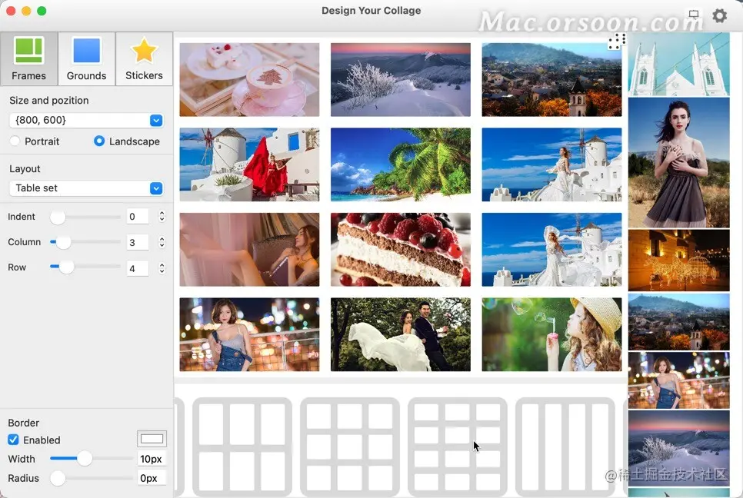Select the girl blowing bubbles collage cell

[x=551, y=334]
